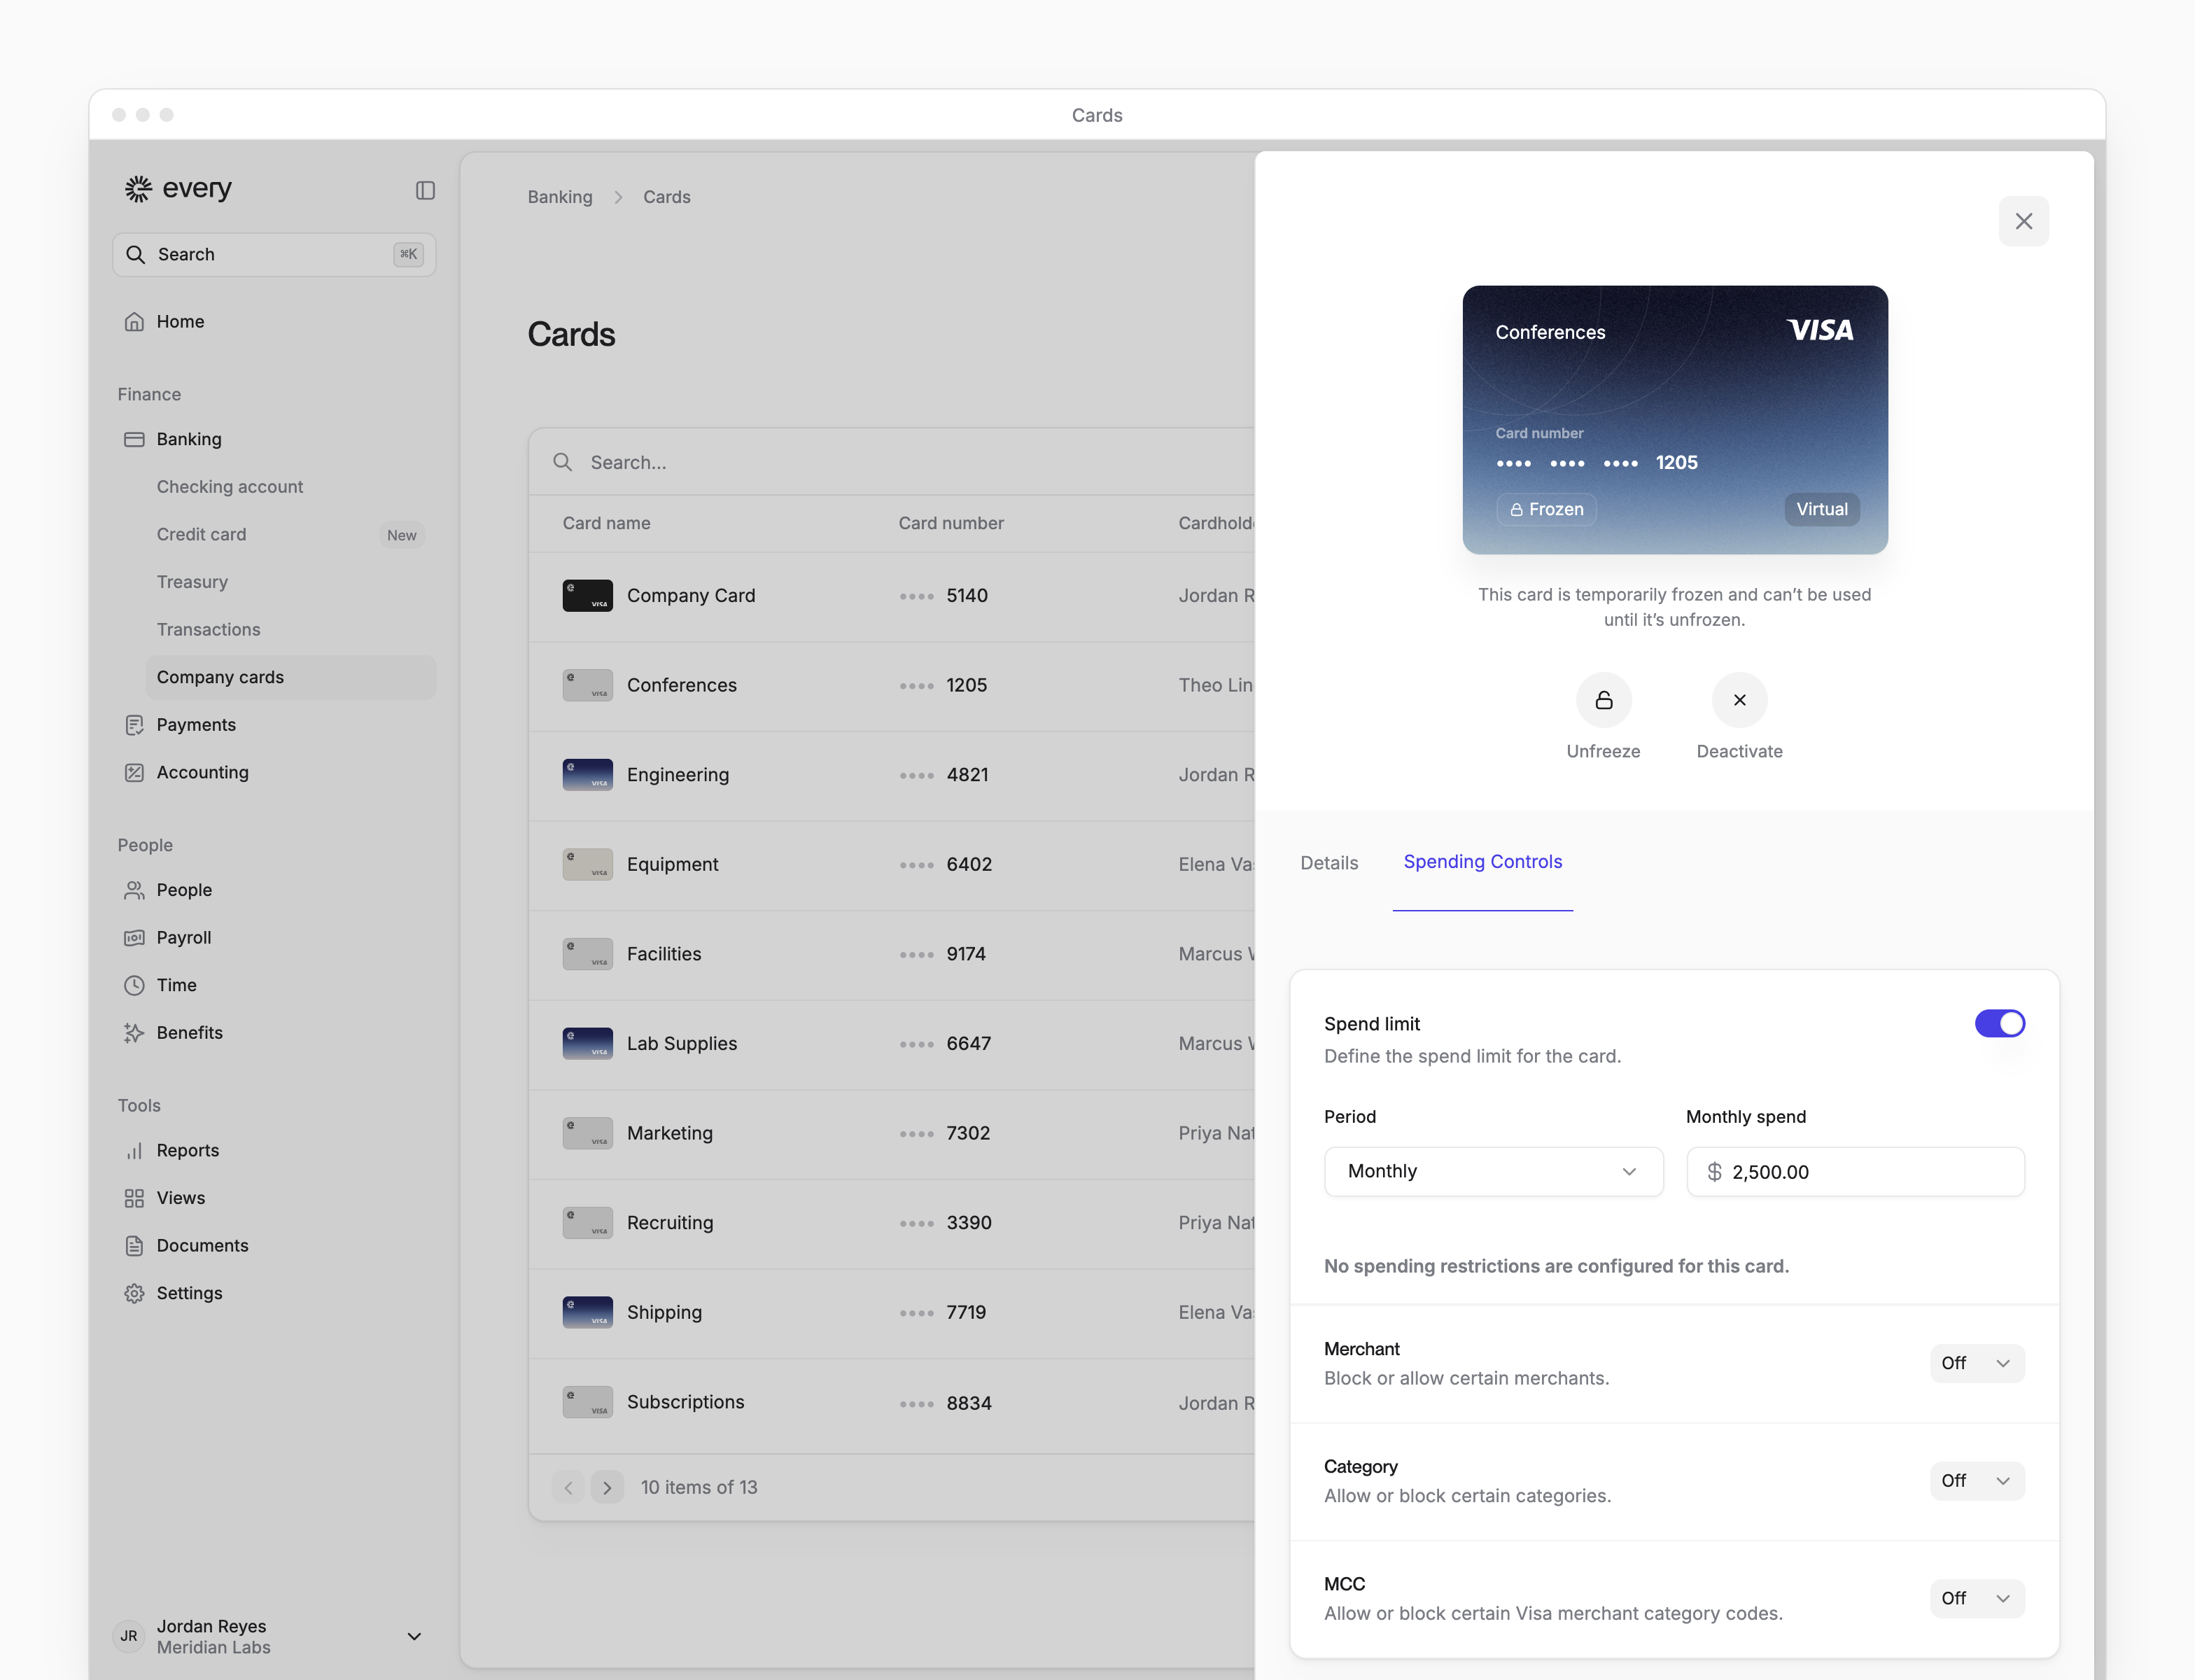This screenshot has height=1680, width=2195.
Task: Expand the Jordan Reyes account menu
Action: 414,1636
